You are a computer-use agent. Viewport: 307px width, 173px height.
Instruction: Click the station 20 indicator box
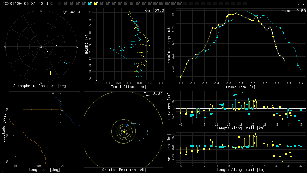tap(179, 4)
